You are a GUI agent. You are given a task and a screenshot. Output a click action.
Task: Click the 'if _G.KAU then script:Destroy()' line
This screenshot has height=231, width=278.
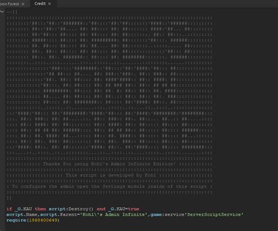click(73, 209)
